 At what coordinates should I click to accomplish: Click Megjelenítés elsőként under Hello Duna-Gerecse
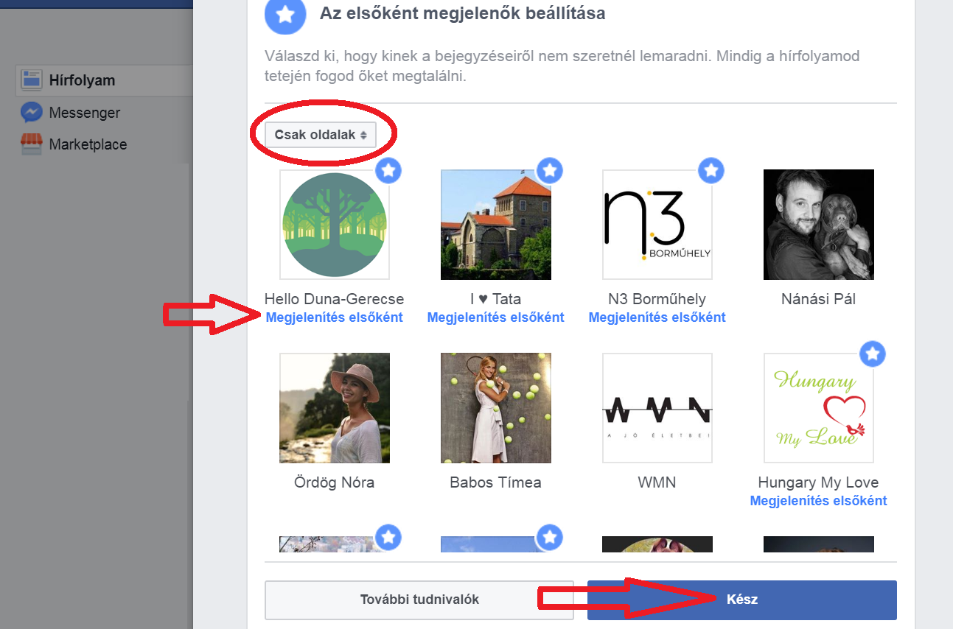click(x=335, y=317)
